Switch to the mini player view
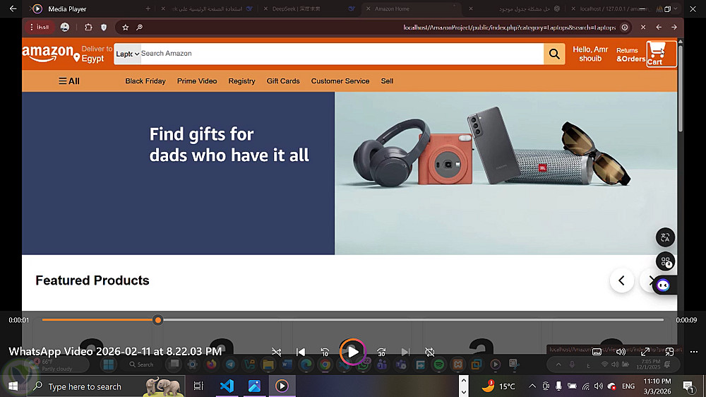 pyautogui.click(x=669, y=352)
